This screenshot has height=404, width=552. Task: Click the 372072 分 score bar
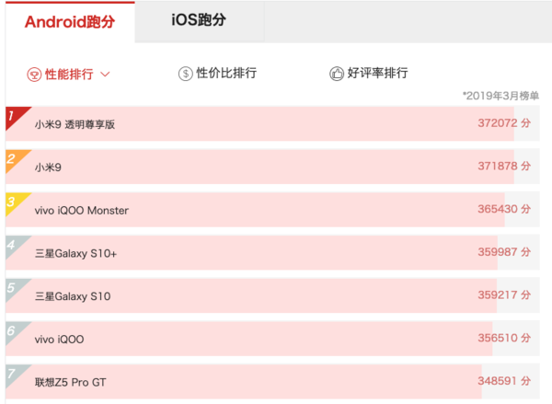272,123
